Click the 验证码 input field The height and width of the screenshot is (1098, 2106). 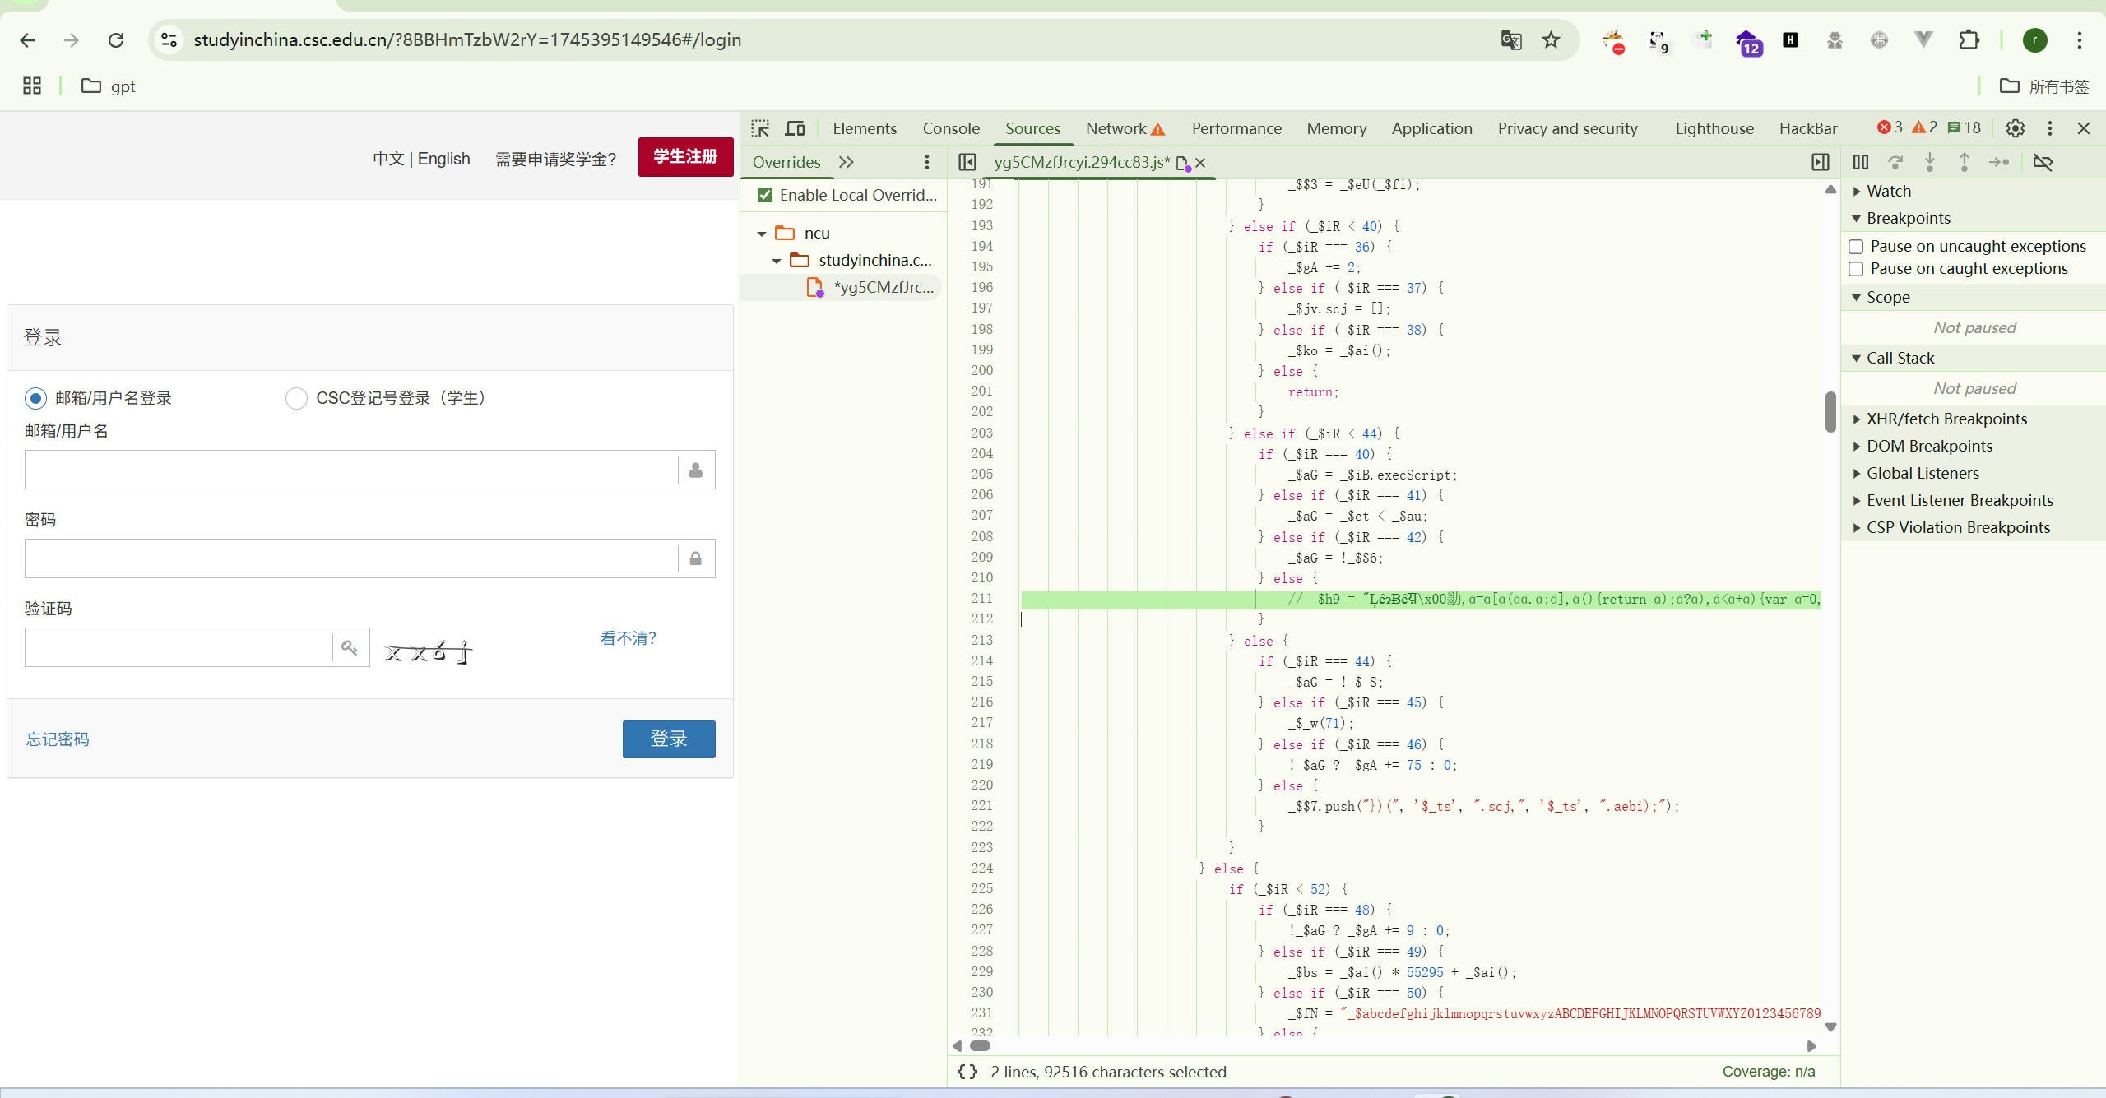[197, 647]
